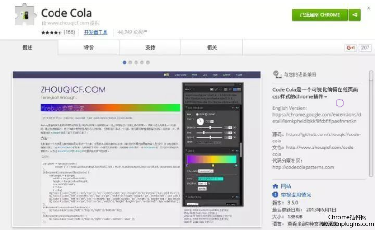
Task: Select the third carousel dot
Action: [136, 62]
